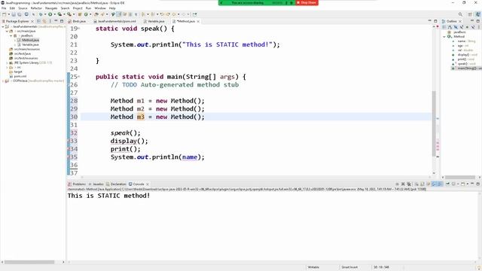Toggle Hide Fields in Outline toolbar
The height and width of the screenshot is (271, 482).
[x=456, y=27]
